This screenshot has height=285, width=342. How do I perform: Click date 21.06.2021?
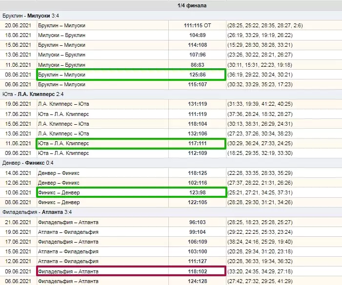tap(18, 223)
